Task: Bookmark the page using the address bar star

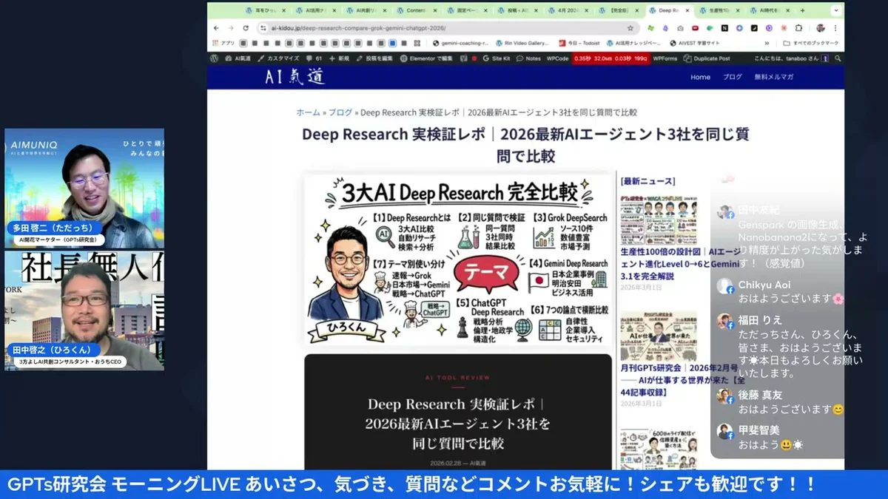Action: coord(631,28)
